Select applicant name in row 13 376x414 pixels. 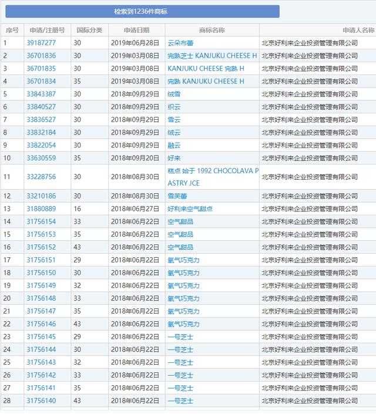pyautogui.click(x=310, y=209)
